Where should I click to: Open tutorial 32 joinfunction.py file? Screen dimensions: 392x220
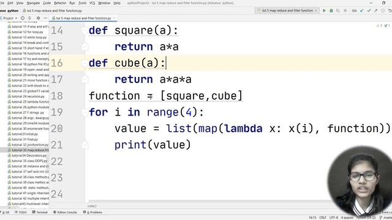point(28,145)
